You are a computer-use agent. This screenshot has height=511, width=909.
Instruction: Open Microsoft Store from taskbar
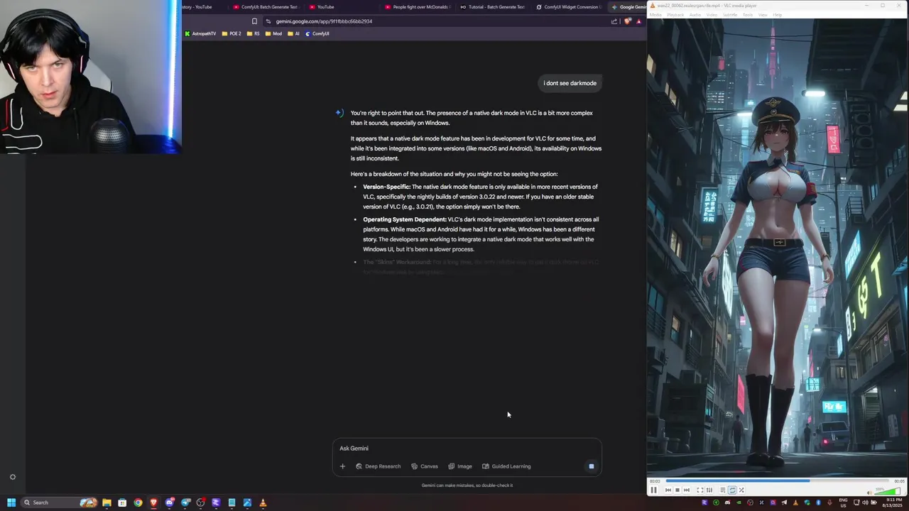122,502
